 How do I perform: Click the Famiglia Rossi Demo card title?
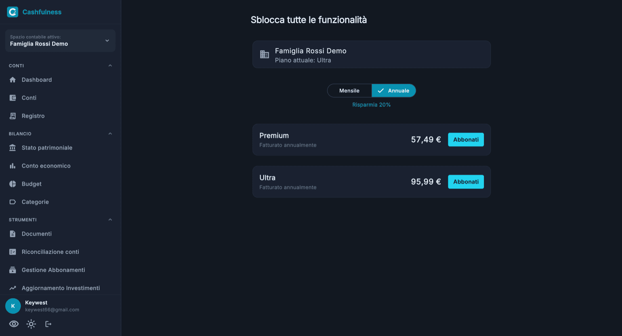click(311, 51)
